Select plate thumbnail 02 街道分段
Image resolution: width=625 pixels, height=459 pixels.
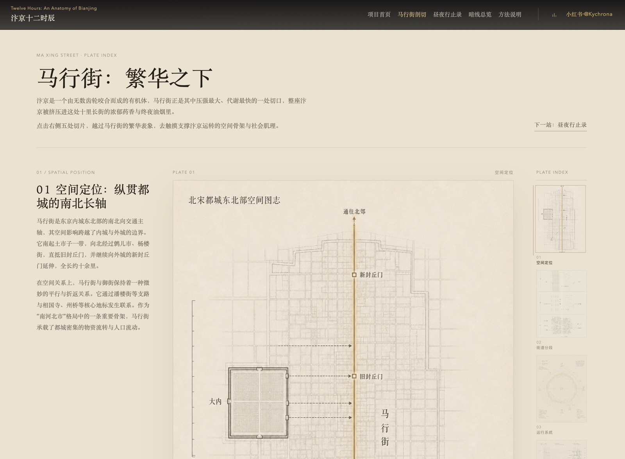(561, 304)
